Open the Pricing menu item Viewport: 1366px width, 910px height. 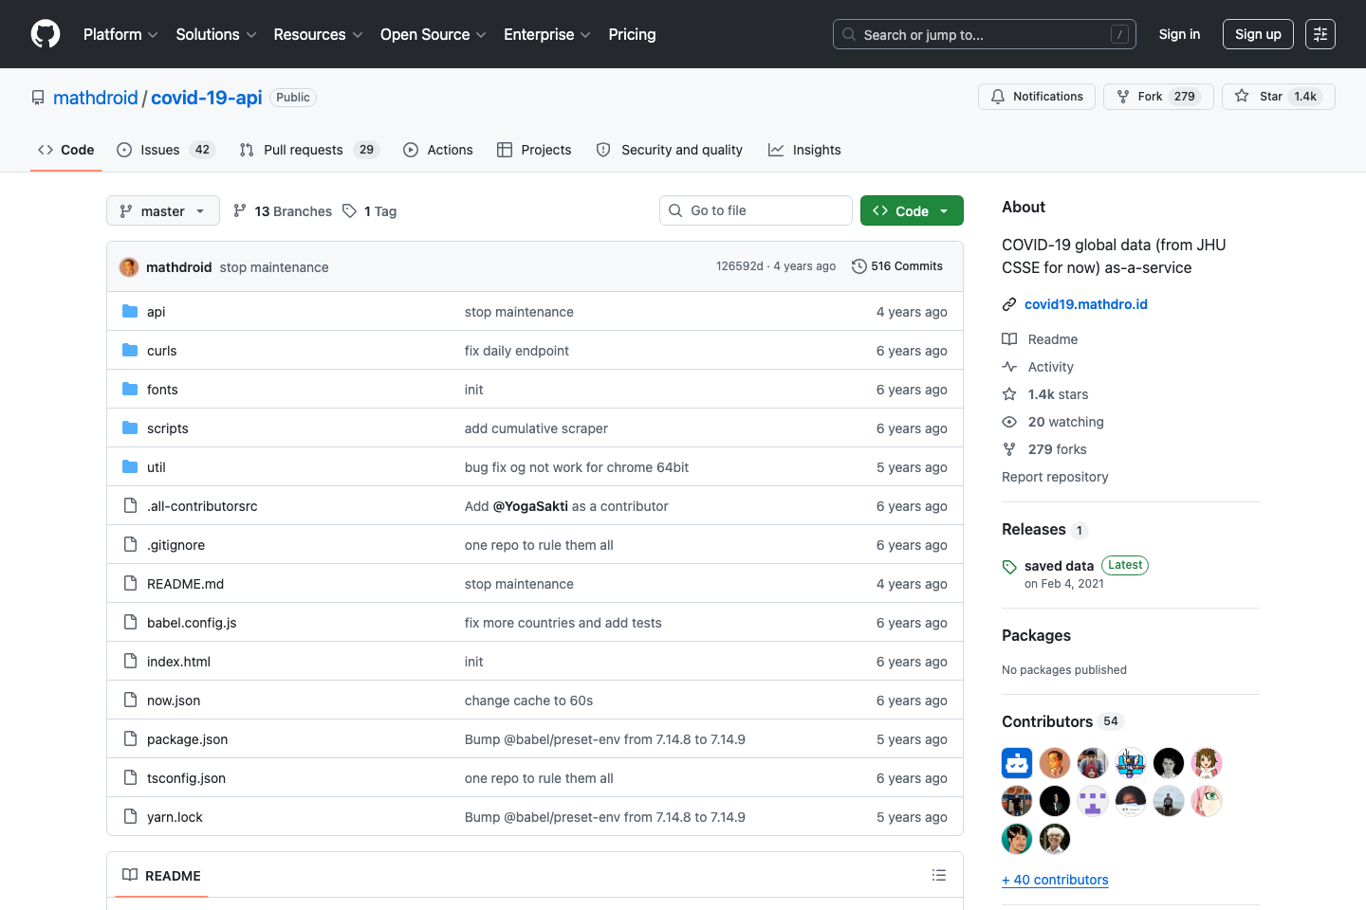click(632, 34)
